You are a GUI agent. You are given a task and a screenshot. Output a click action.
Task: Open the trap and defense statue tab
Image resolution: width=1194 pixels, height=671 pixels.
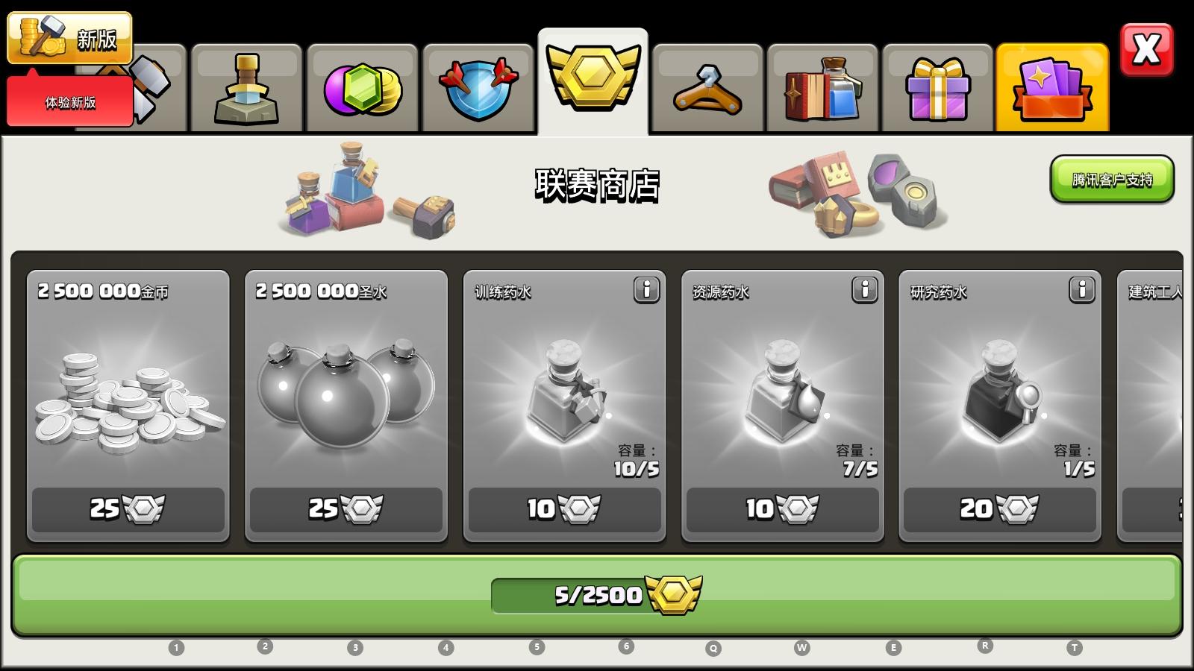pyautogui.click(x=246, y=89)
